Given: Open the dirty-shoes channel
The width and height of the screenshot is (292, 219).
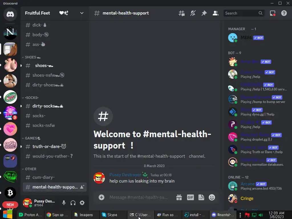Looking at the screenshot, I should coord(55,85).
